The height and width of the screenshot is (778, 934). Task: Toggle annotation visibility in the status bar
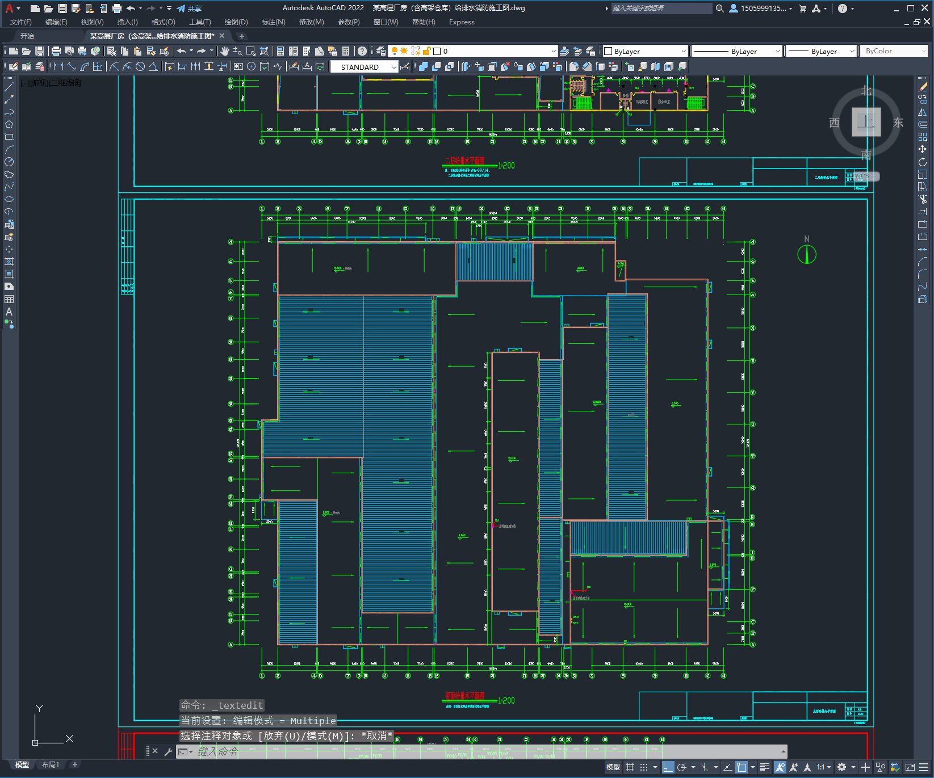(x=780, y=767)
